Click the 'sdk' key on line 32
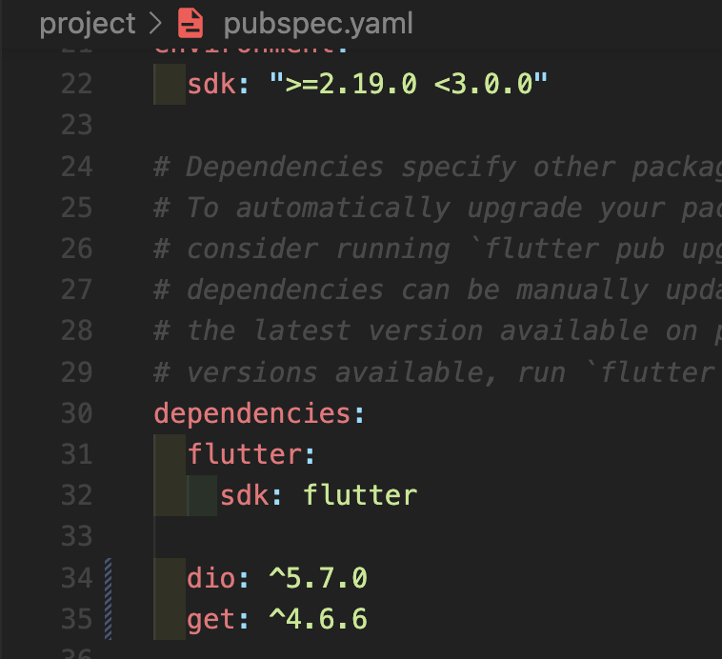Viewport: 722px width, 659px height. tap(245, 496)
